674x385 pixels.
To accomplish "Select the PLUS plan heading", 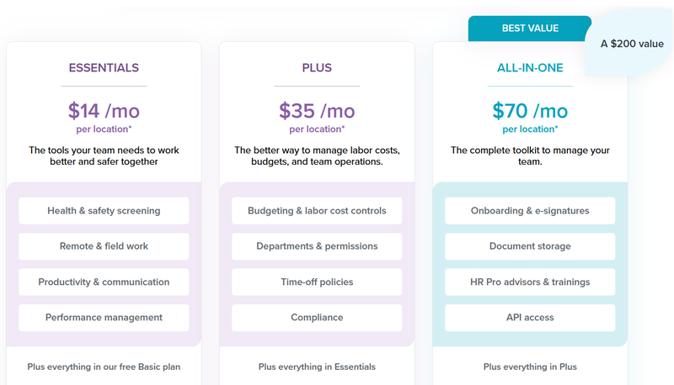I will click(317, 68).
